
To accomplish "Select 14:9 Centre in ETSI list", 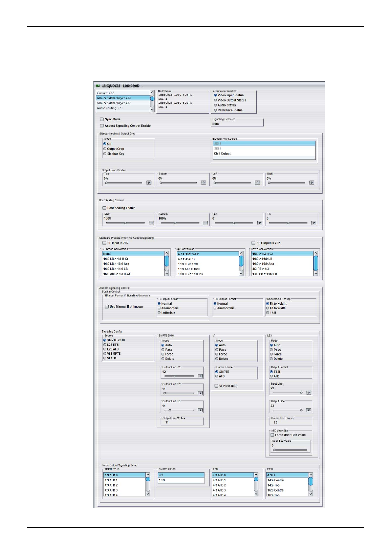I will [x=287, y=480].
